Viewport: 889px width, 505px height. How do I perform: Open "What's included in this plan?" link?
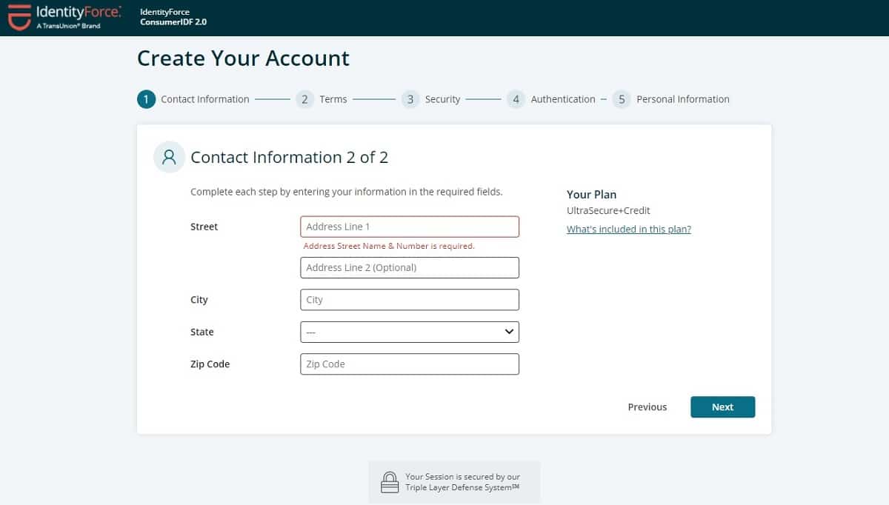[629, 230]
